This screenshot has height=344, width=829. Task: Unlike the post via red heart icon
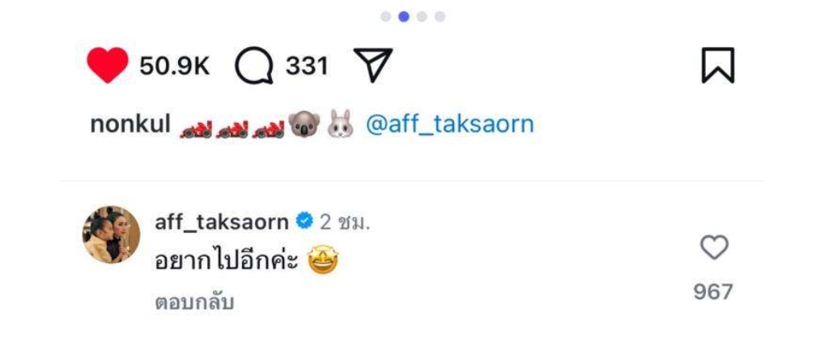click(108, 66)
